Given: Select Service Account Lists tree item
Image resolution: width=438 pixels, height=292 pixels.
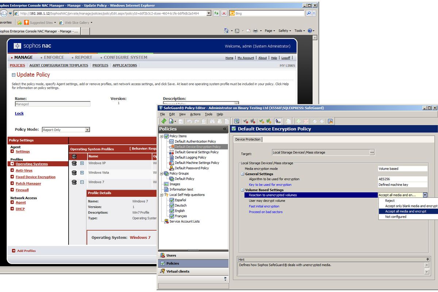Looking at the screenshot, I should pos(184,222).
